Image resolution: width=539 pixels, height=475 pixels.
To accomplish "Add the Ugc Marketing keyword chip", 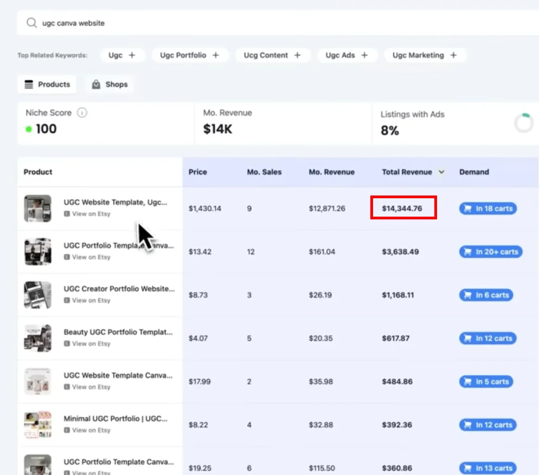I will tap(453, 55).
